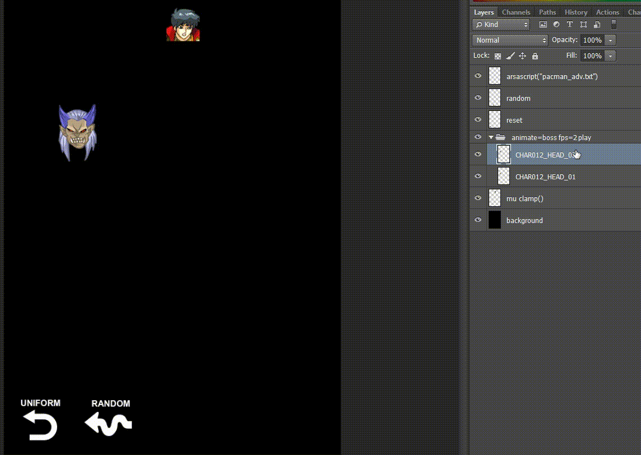The image size is (641, 455).
Task: Filter for type layers icon
Action: pos(570,25)
